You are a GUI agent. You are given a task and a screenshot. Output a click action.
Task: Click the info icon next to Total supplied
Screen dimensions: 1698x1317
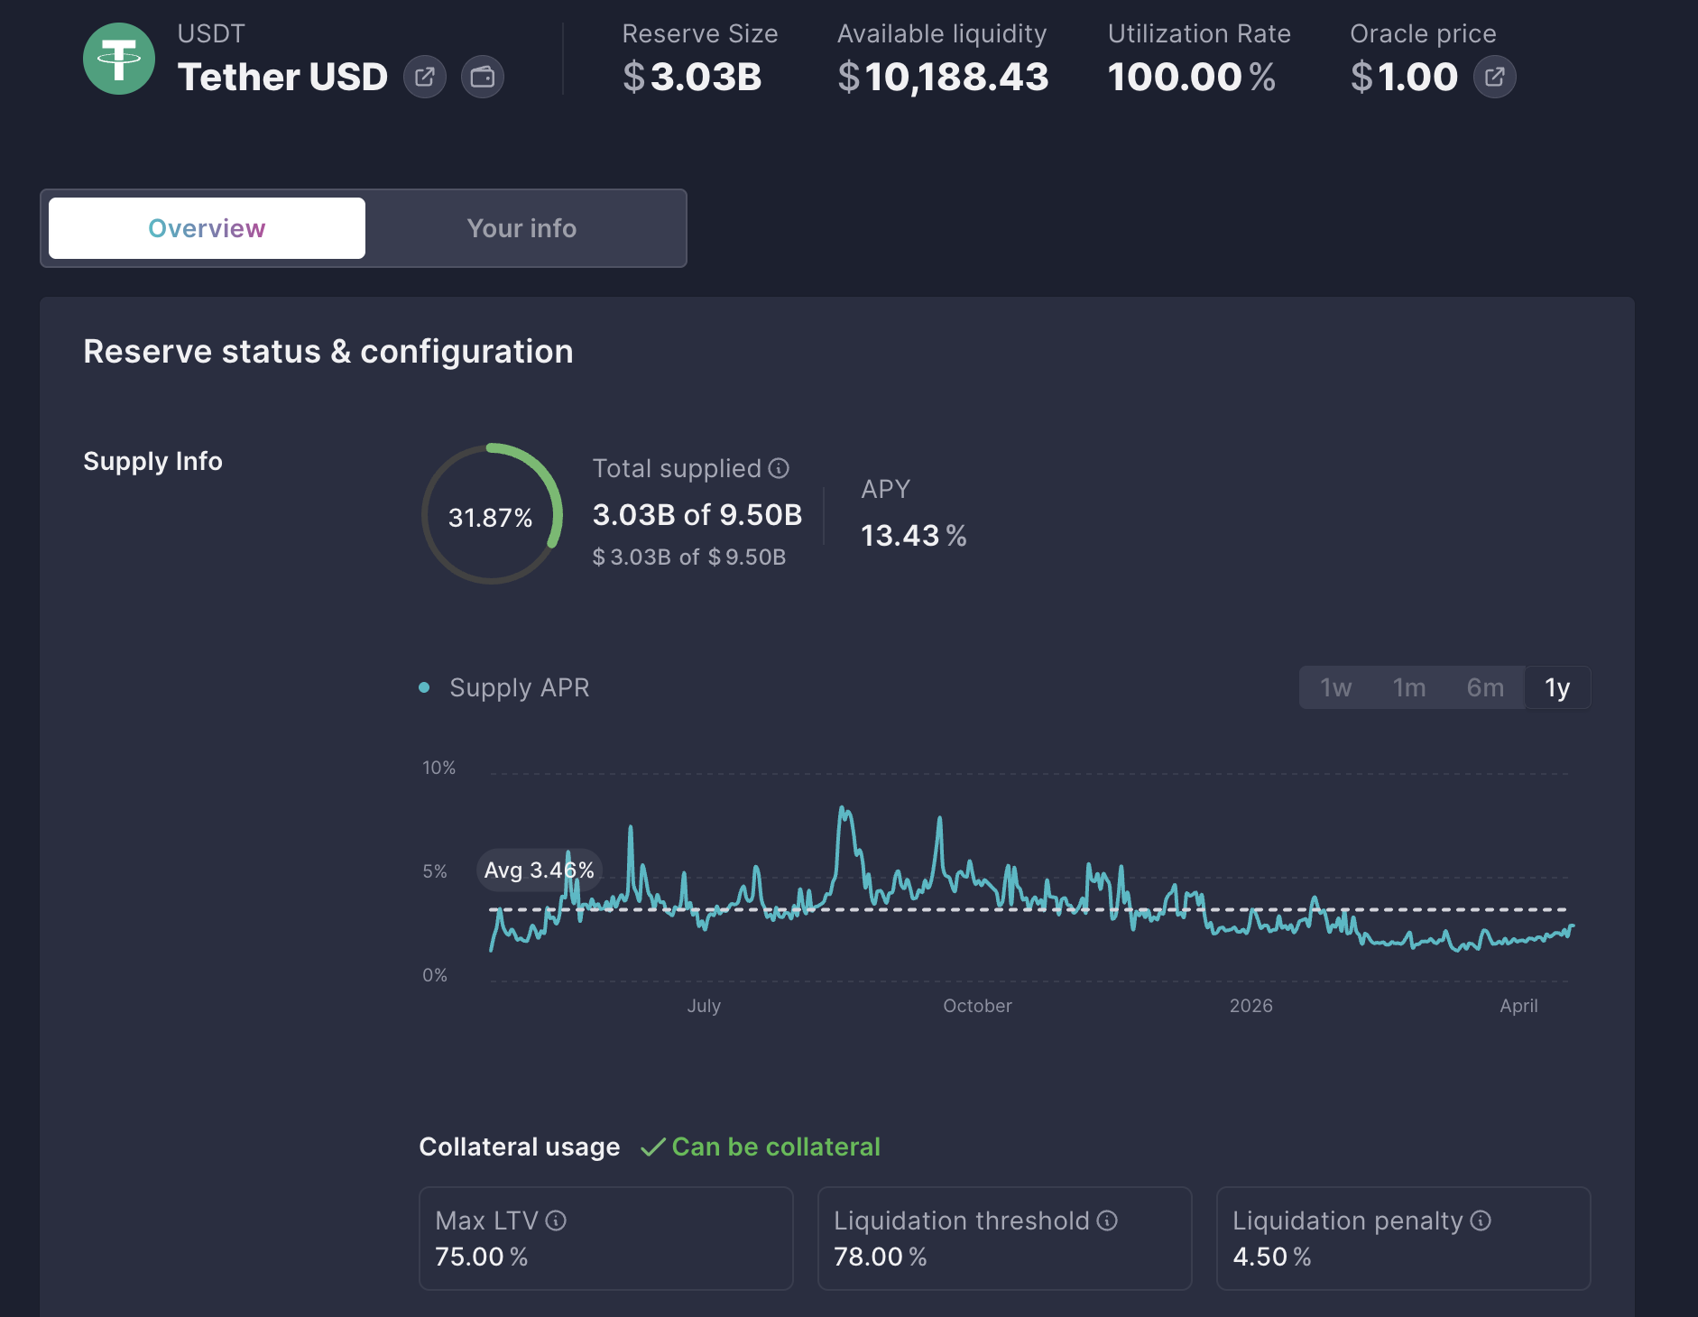click(778, 468)
